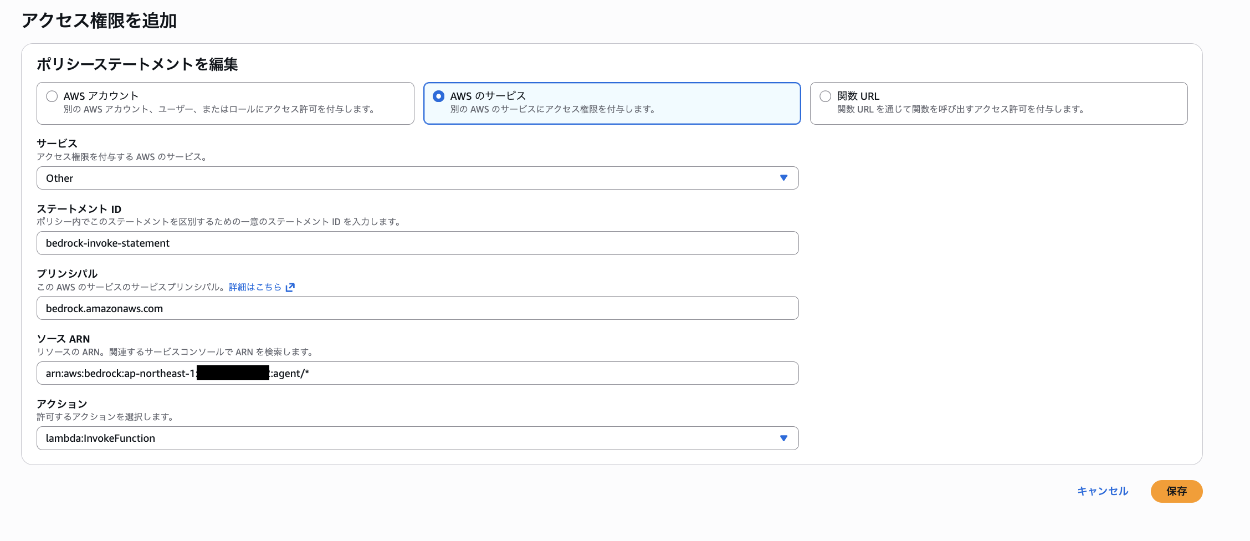The image size is (1250, 541).
Task: Click the arn:aws:bedrock source ARN value
Action: [177, 373]
